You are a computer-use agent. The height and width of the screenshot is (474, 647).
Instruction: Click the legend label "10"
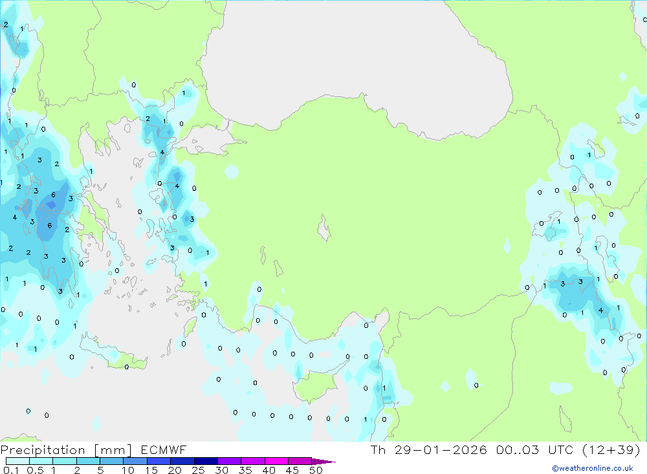(x=128, y=470)
